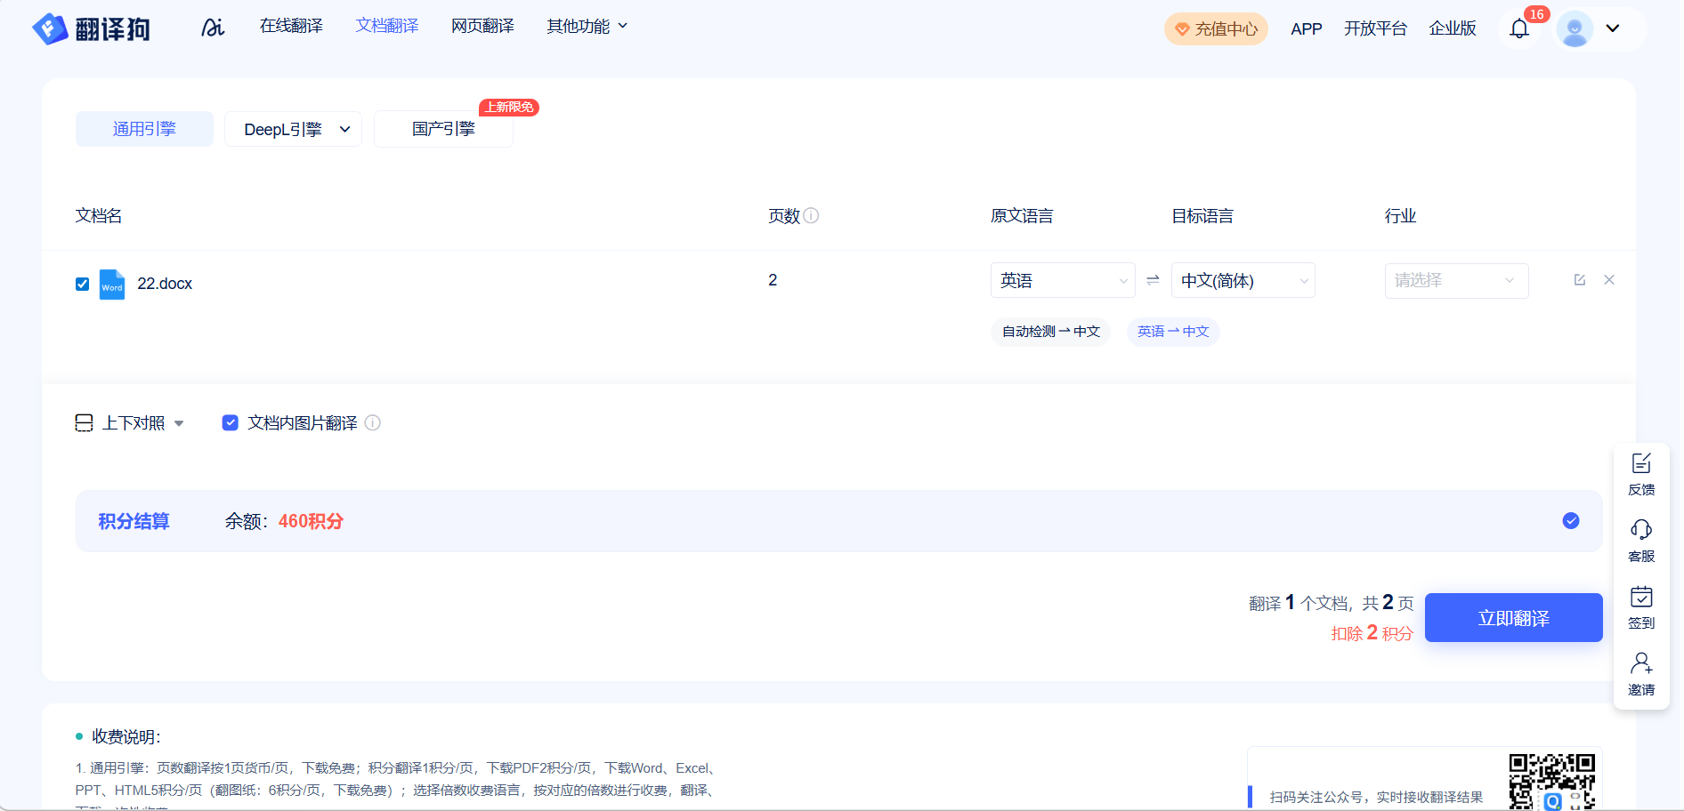Open the 充值中心 recharge button

1216,29
